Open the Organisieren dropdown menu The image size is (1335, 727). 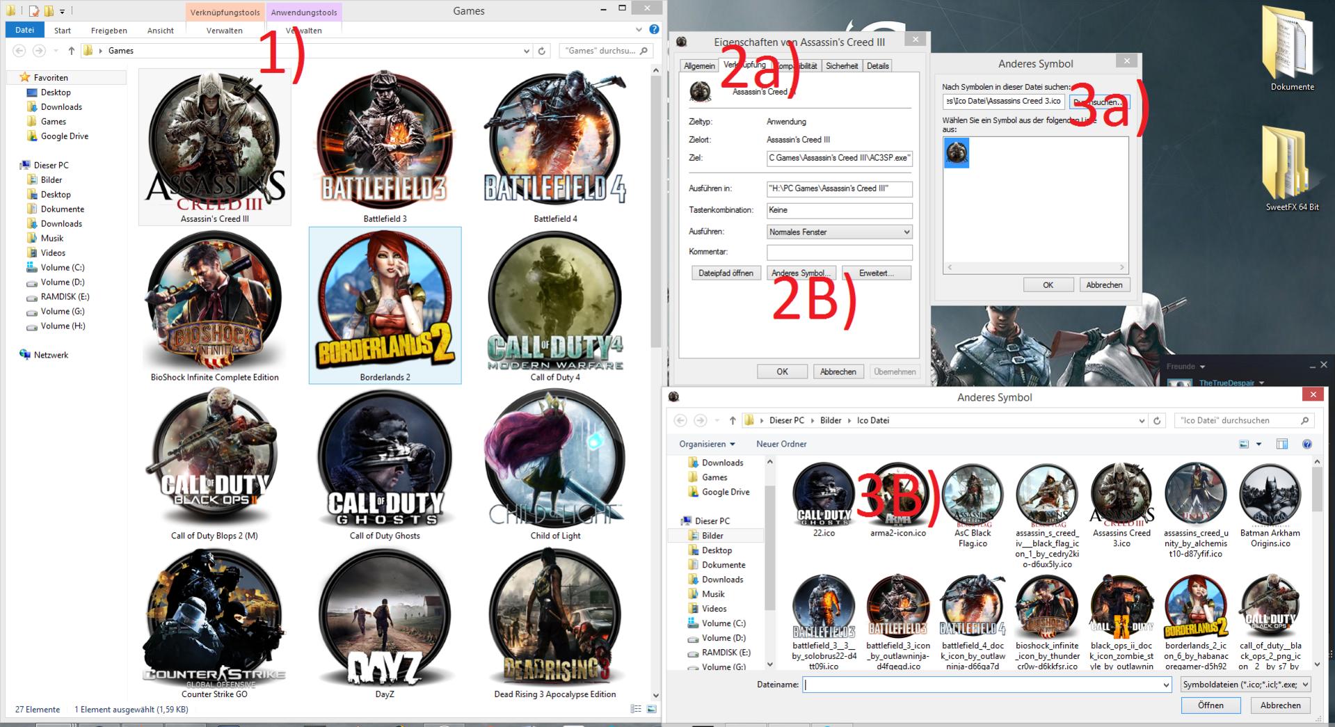[707, 444]
